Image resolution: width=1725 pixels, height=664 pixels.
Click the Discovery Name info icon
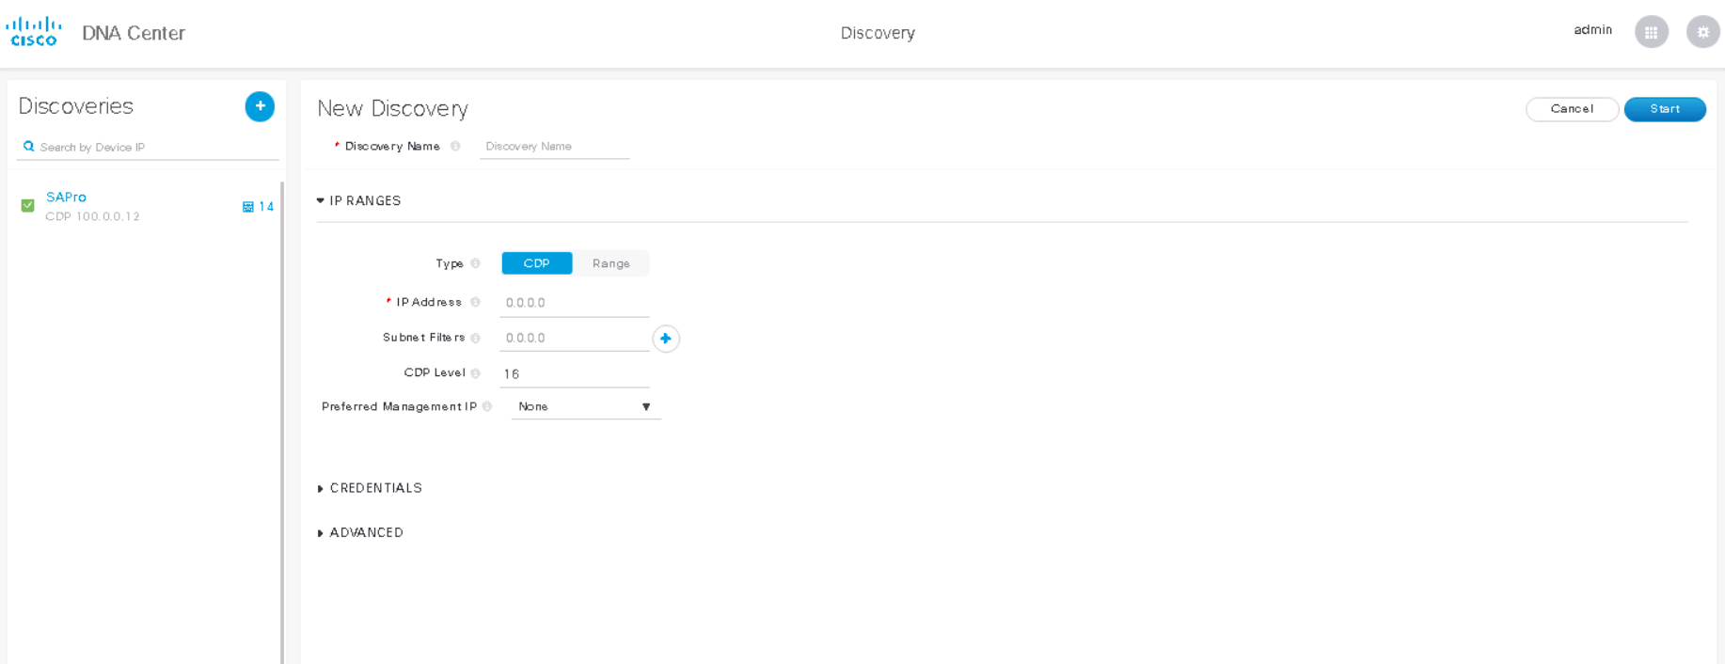pos(455,146)
